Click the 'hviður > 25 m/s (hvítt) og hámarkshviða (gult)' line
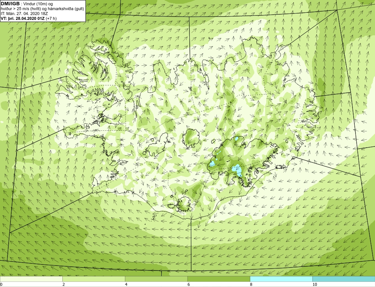 [42, 9]
